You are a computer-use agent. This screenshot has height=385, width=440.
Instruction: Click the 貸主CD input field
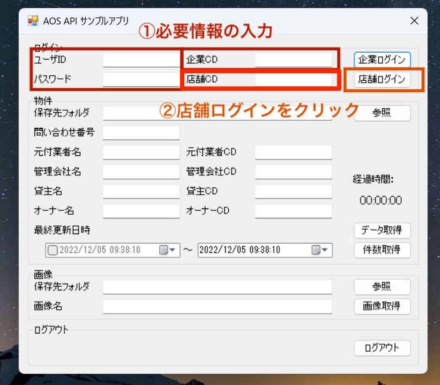[x=294, y=192]
